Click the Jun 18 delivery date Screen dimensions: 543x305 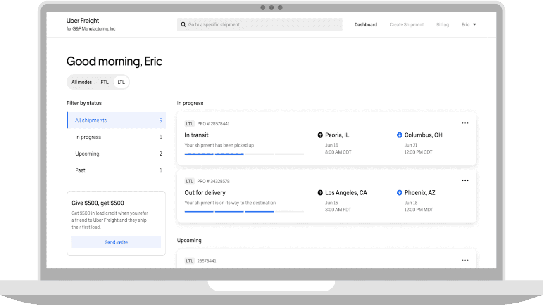(411, 203)
